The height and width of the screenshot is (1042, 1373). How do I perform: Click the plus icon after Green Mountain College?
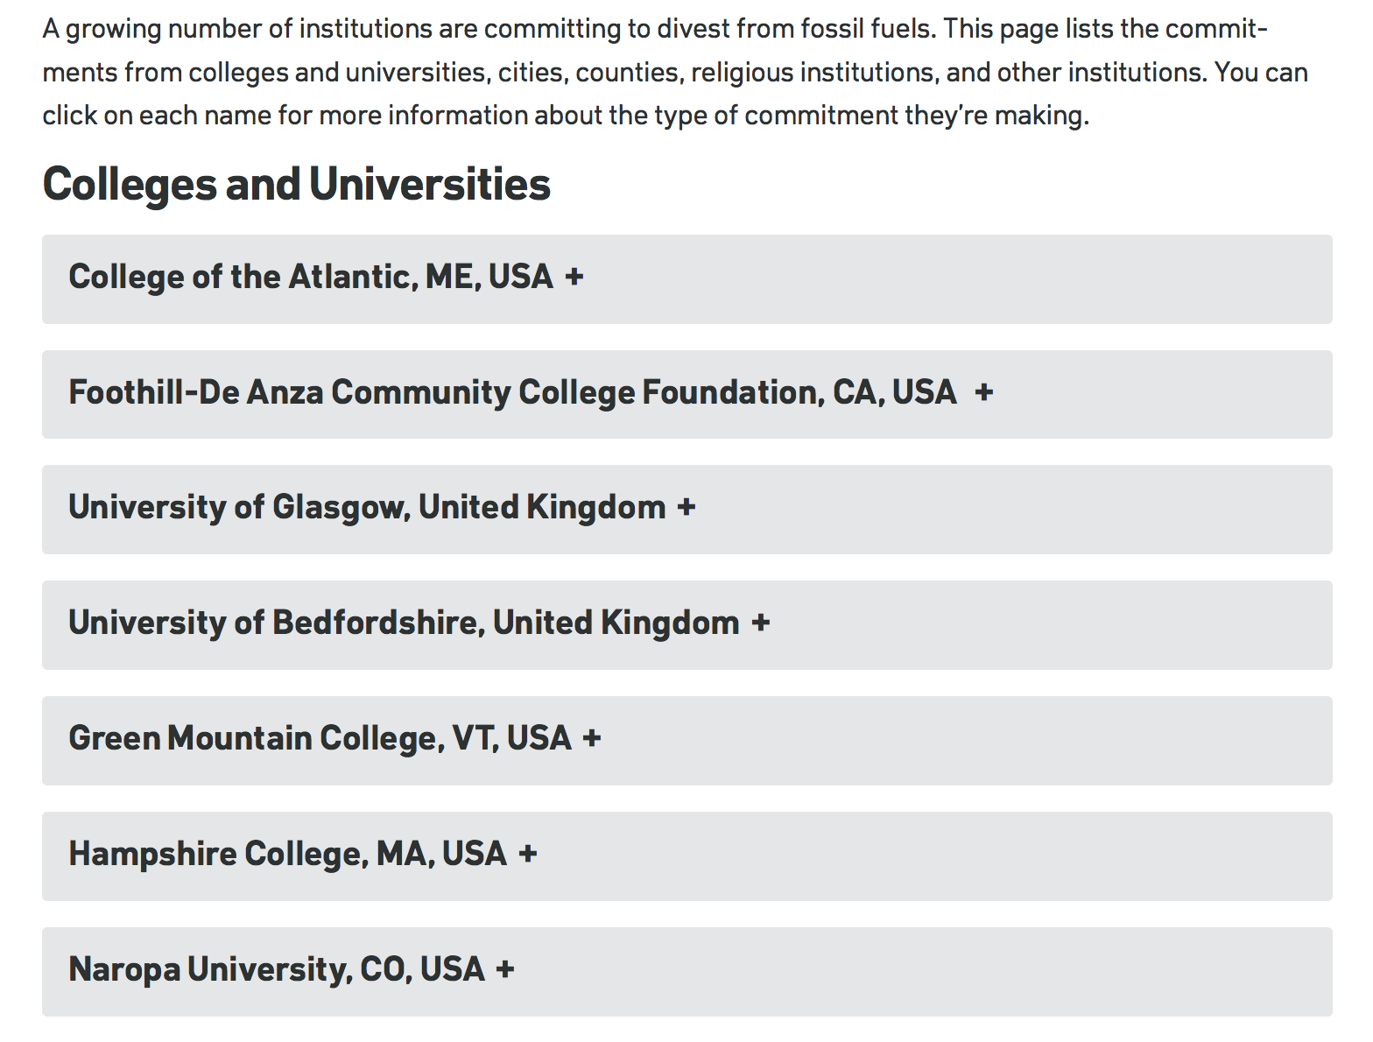[592, 739]
